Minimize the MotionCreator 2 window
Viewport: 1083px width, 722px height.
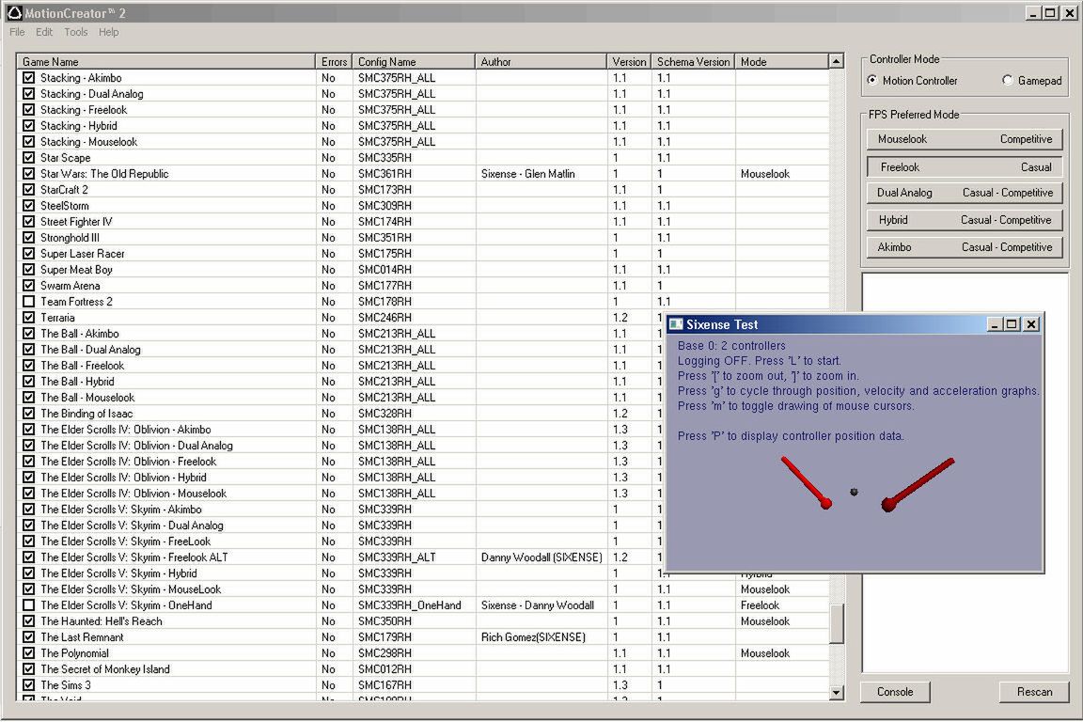click(x=1032, y=13)
